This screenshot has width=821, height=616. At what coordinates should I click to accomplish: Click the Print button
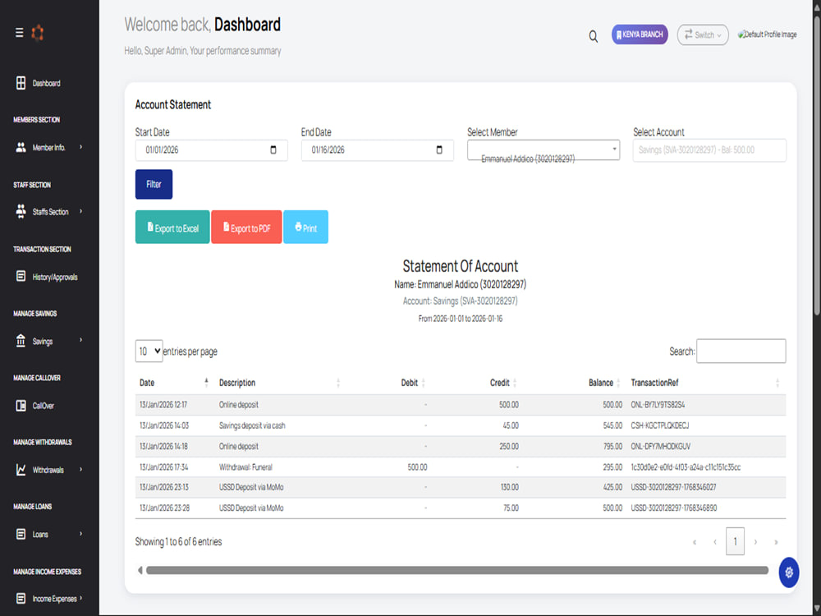305,227
